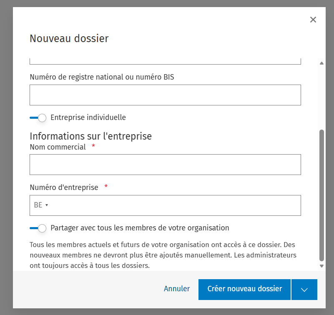
Task: Click the Numéro de registre national label
Action: (102, 77)
